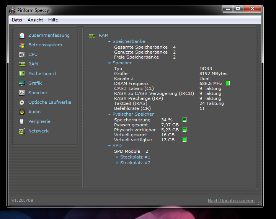
Task: Click the Zusammenfassung clipboard icon
Action: click(x=22, y=35)
